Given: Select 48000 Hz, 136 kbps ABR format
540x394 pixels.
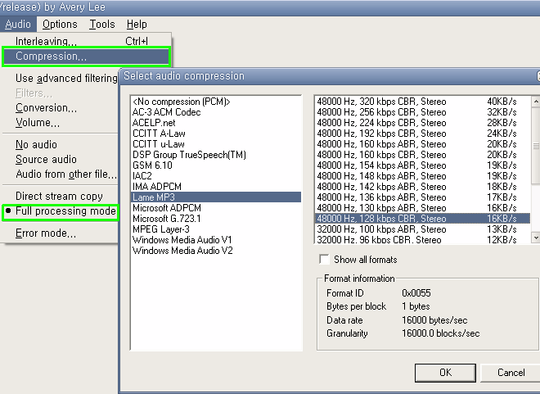Looking at the screenshot, I should (423, 198).
